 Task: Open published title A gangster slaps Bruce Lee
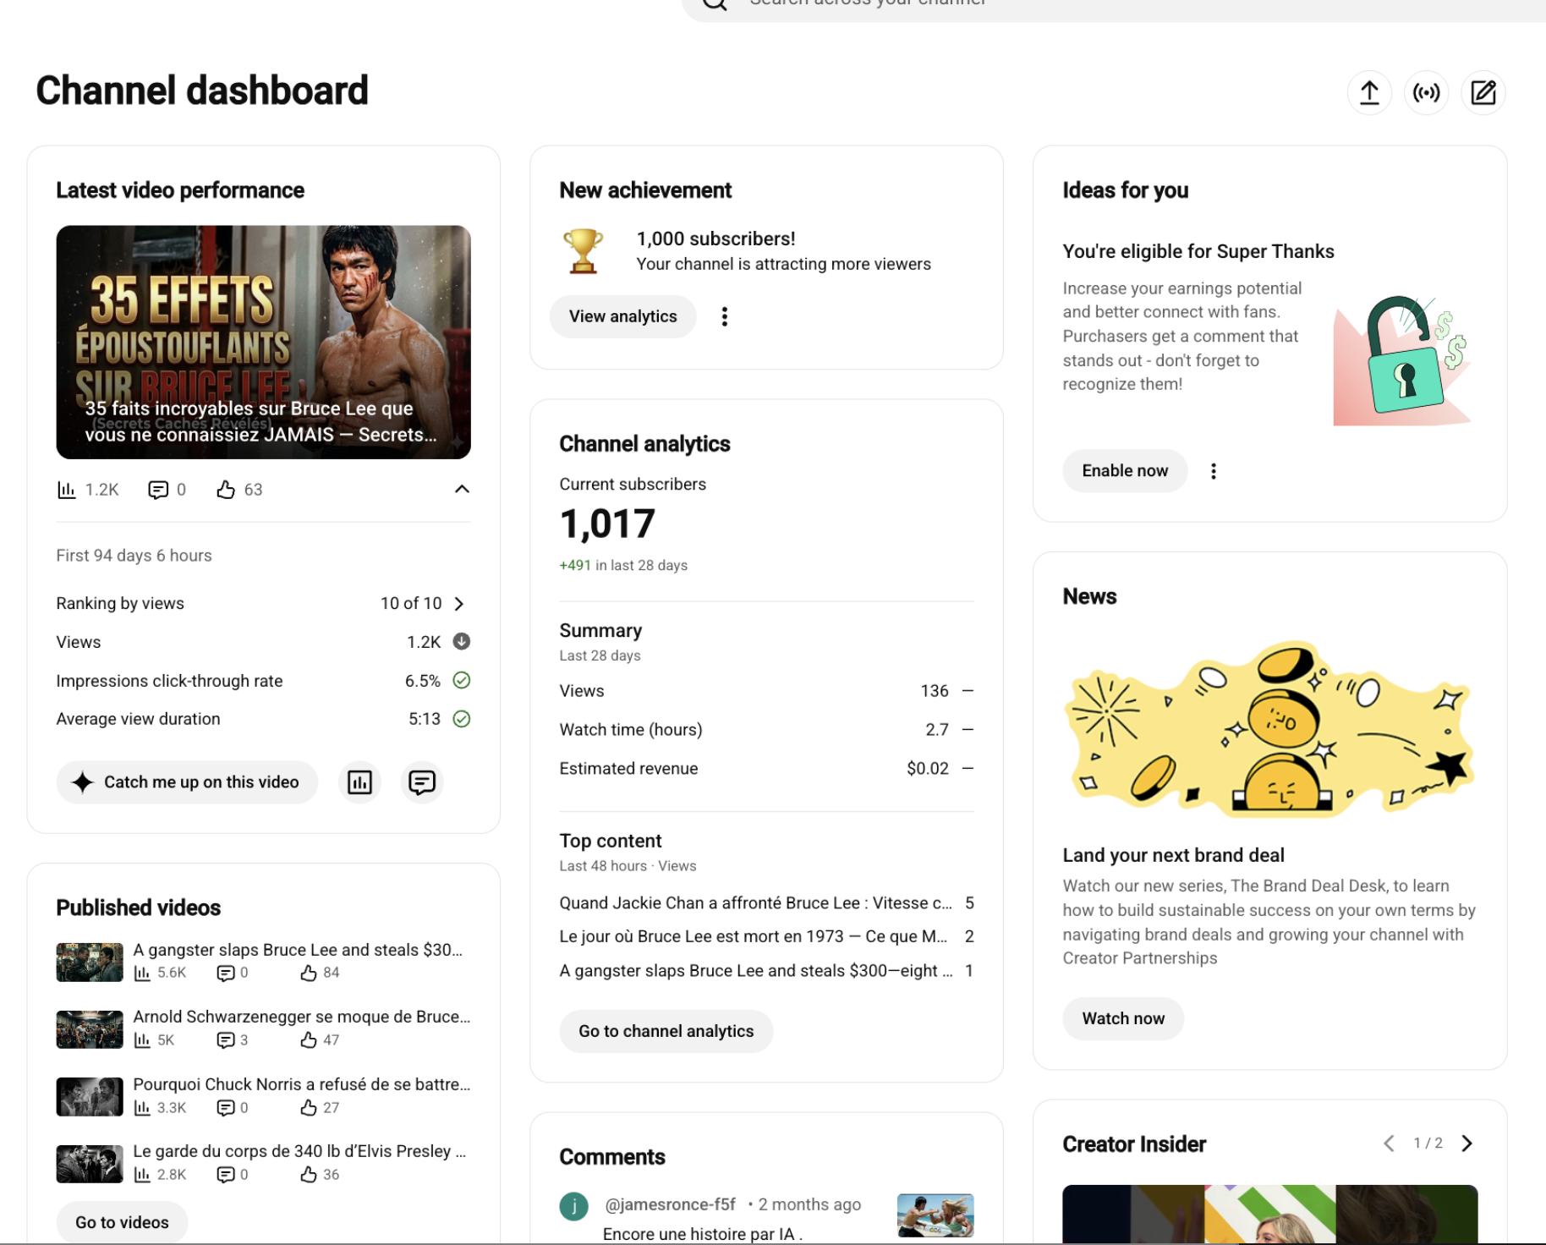point(298,950)
